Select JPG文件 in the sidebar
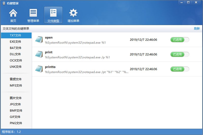Image resolution: width=203 pixels, height=135 pixels. click(15, 104)
